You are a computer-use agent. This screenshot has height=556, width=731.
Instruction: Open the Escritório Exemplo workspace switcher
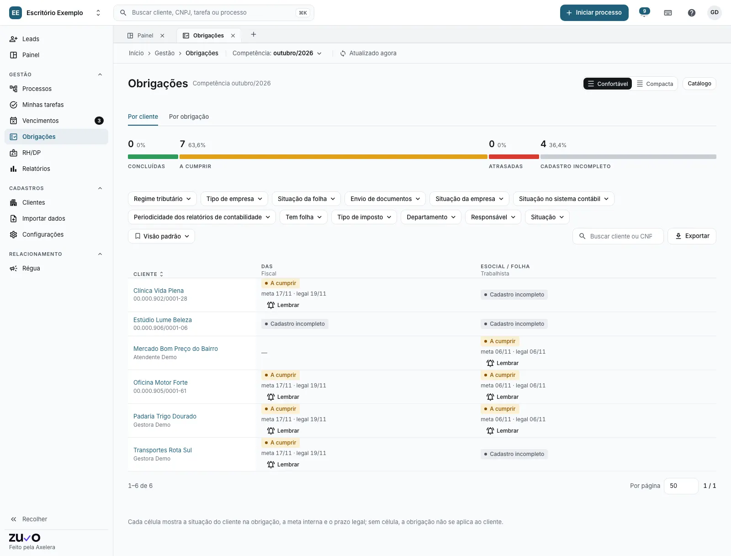pyautogui.click(x=55, y=13)
